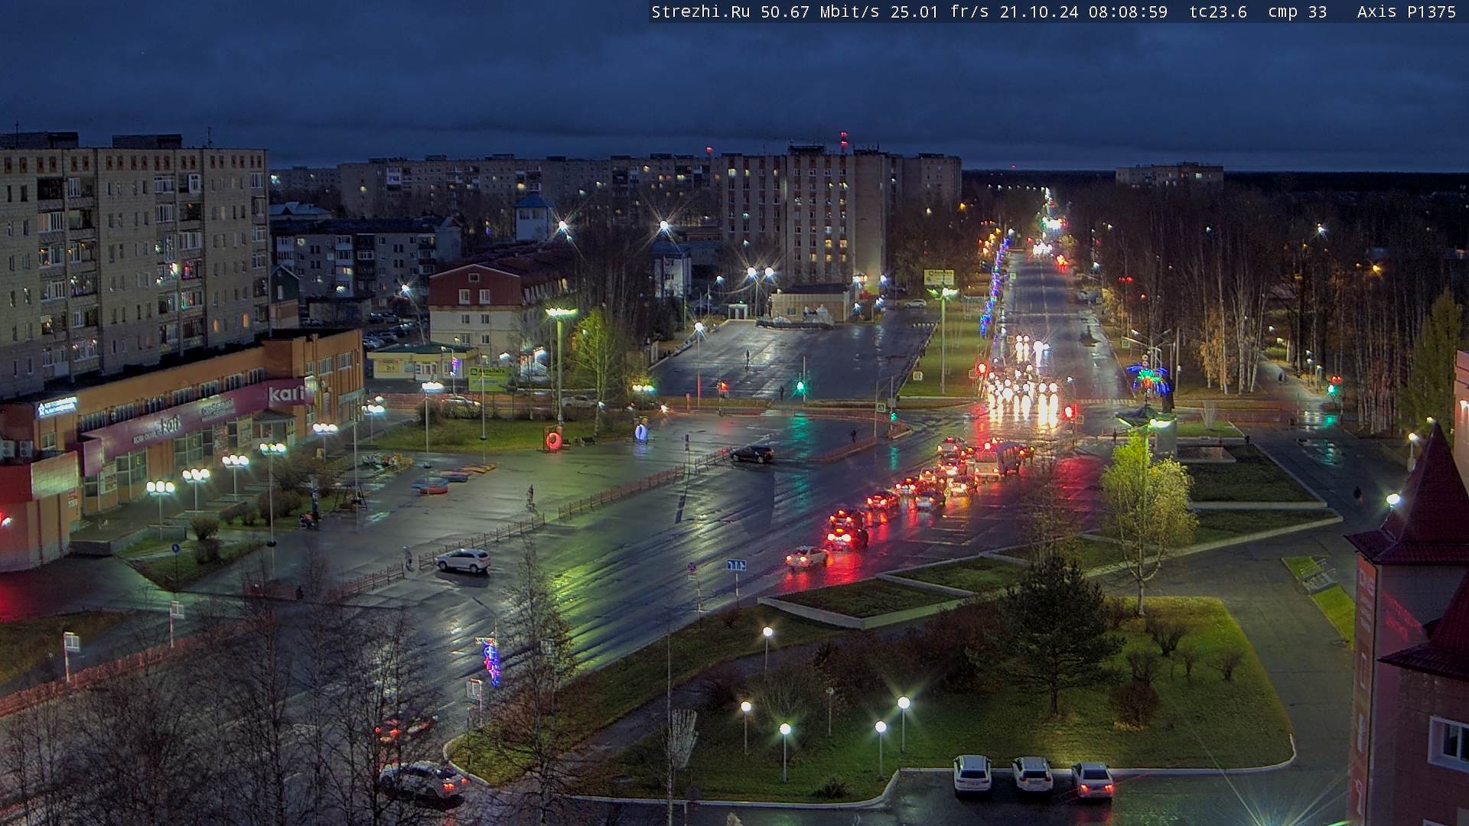Click the tc23.6 overlay value
This screenshot has height=826, width=1469.
click(1218, 12)
